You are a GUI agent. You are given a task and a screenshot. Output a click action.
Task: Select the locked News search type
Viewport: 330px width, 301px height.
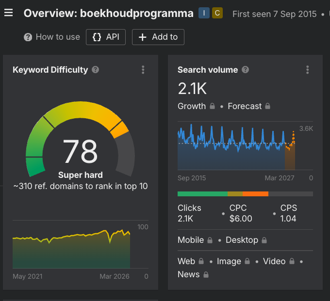click(x=193, y=274)
